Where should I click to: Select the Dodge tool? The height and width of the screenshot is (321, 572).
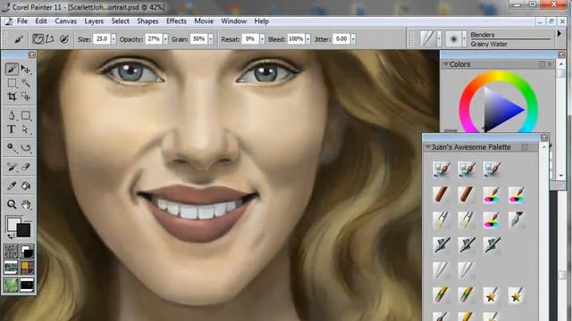12,148
